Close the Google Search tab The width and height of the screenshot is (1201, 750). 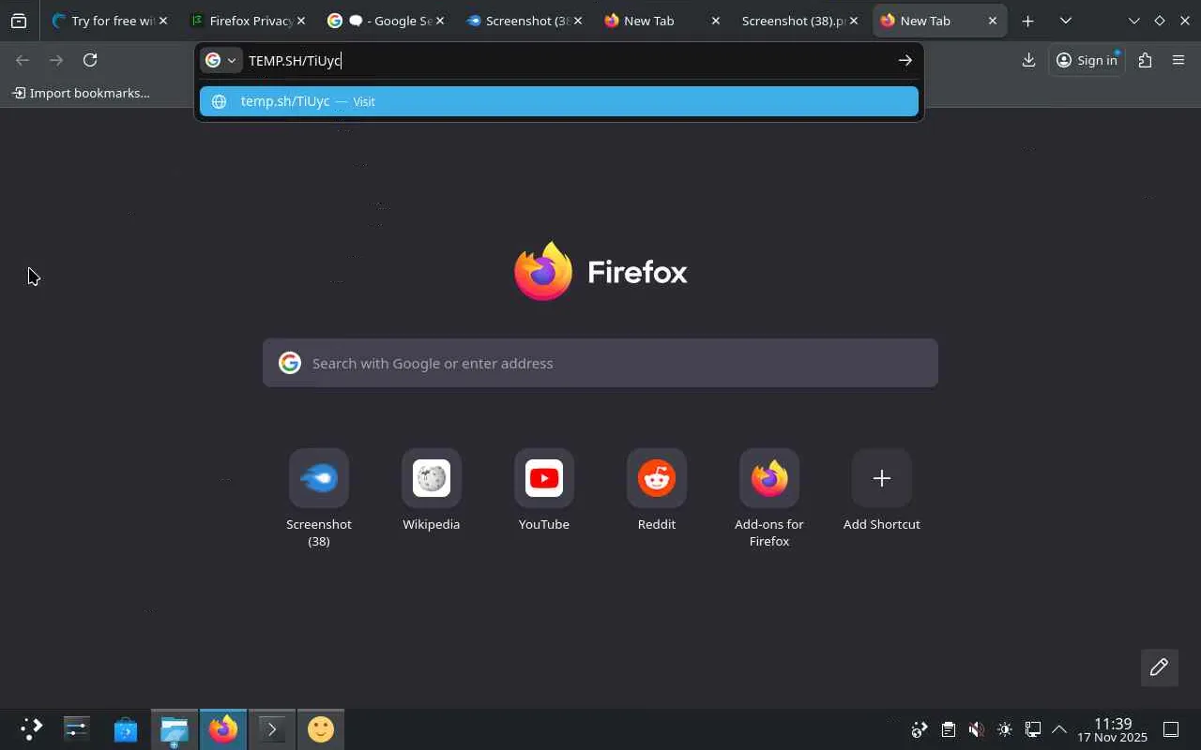click(x=439, y=21)
